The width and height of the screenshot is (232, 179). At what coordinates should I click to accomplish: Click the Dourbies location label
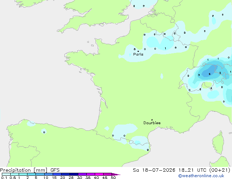pos(152,123)
